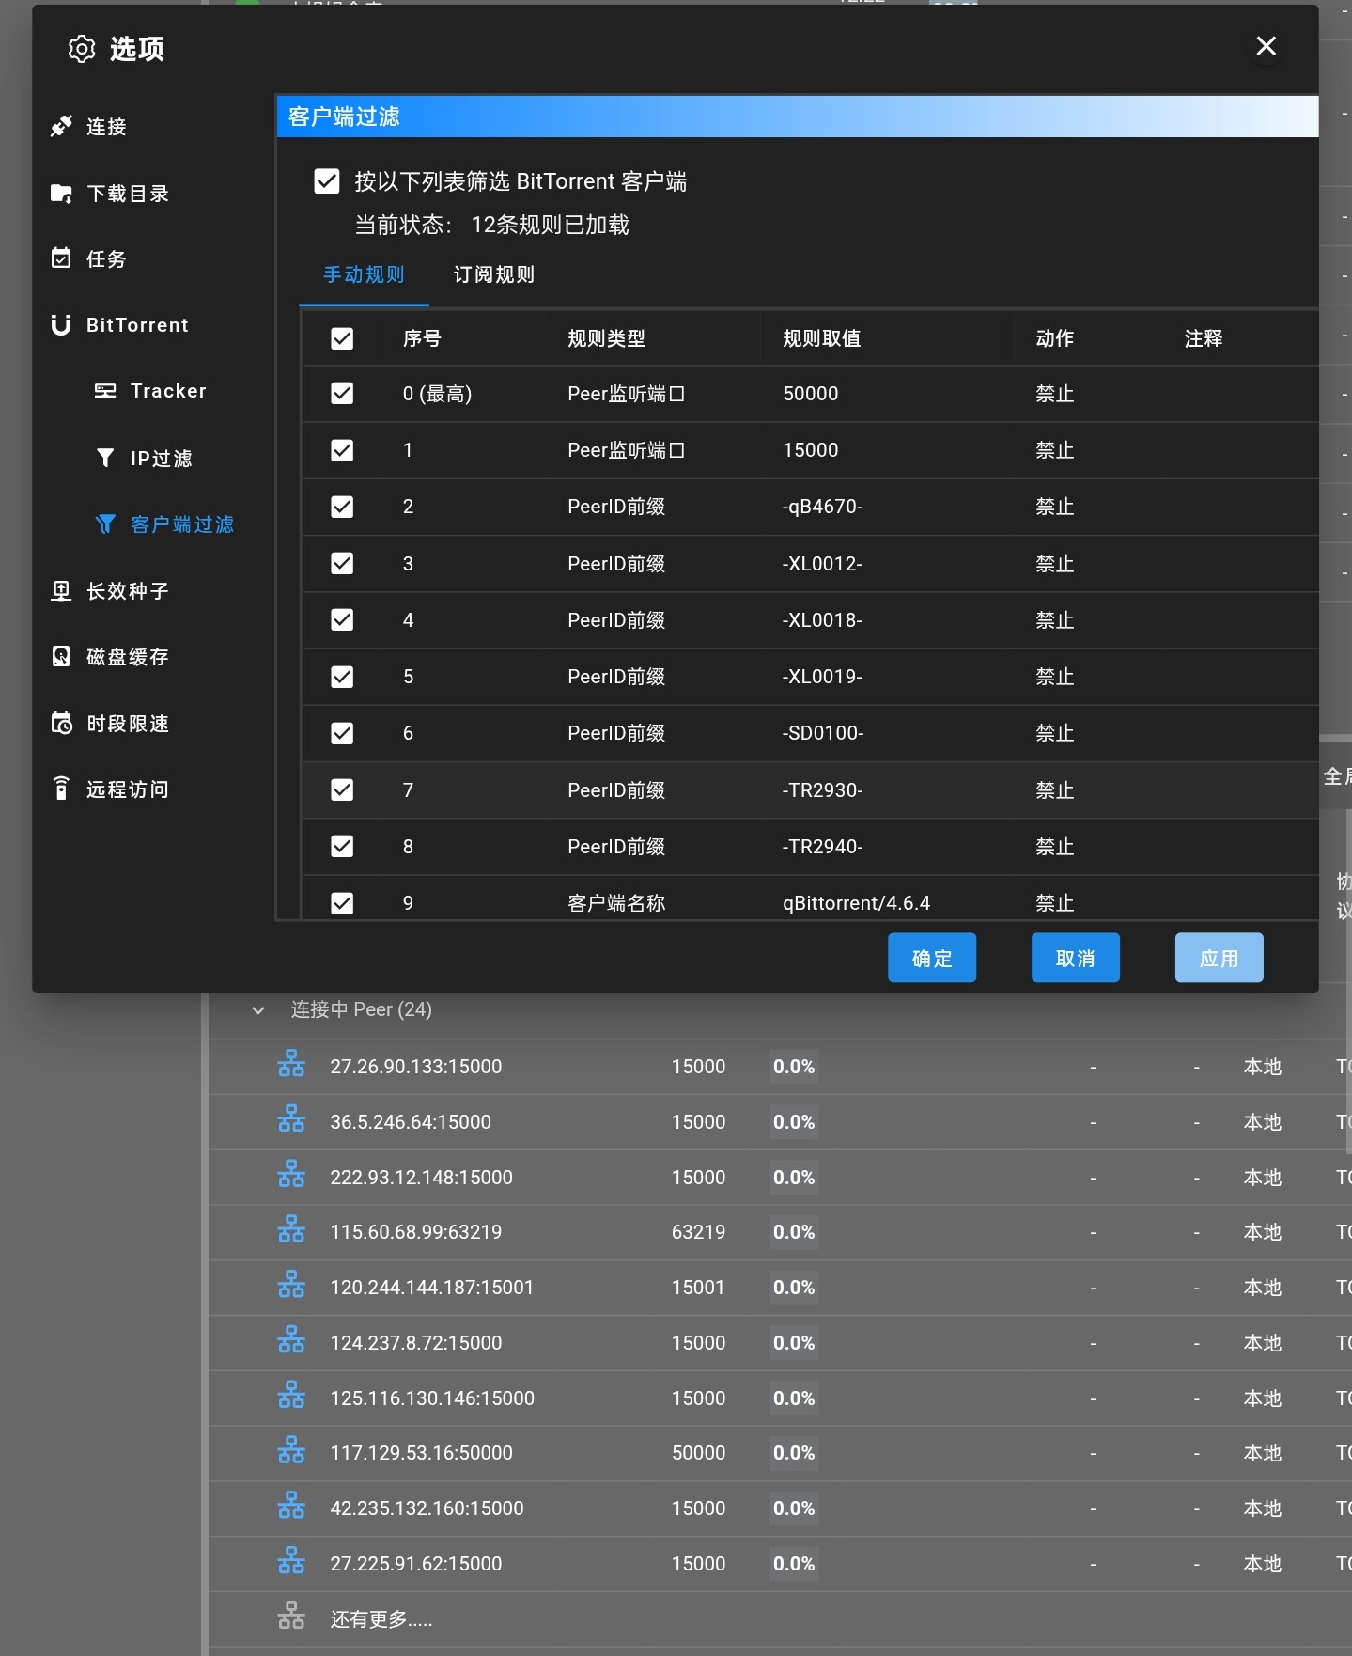Uncheck rule with value -qB4670-
Viewport: 1352px width, 1656px height.
tap(342, 508)
